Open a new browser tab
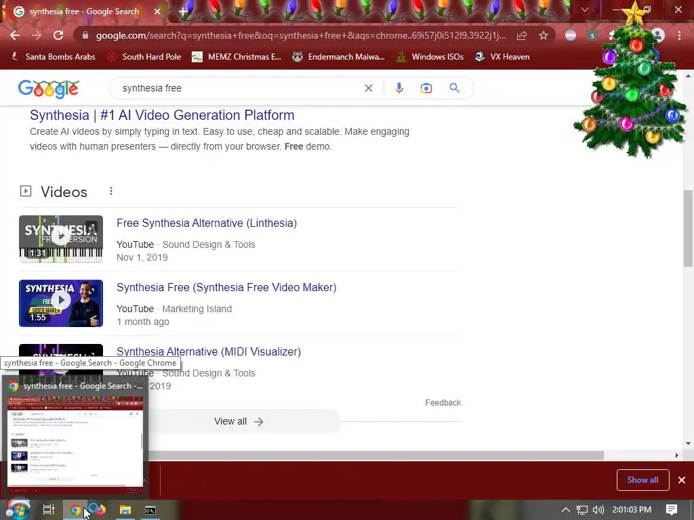Image resolution: width=694 pixels, height=520 pixels. [183, 12]
